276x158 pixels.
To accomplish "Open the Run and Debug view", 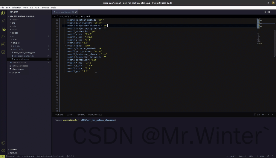I will (3, 36).
